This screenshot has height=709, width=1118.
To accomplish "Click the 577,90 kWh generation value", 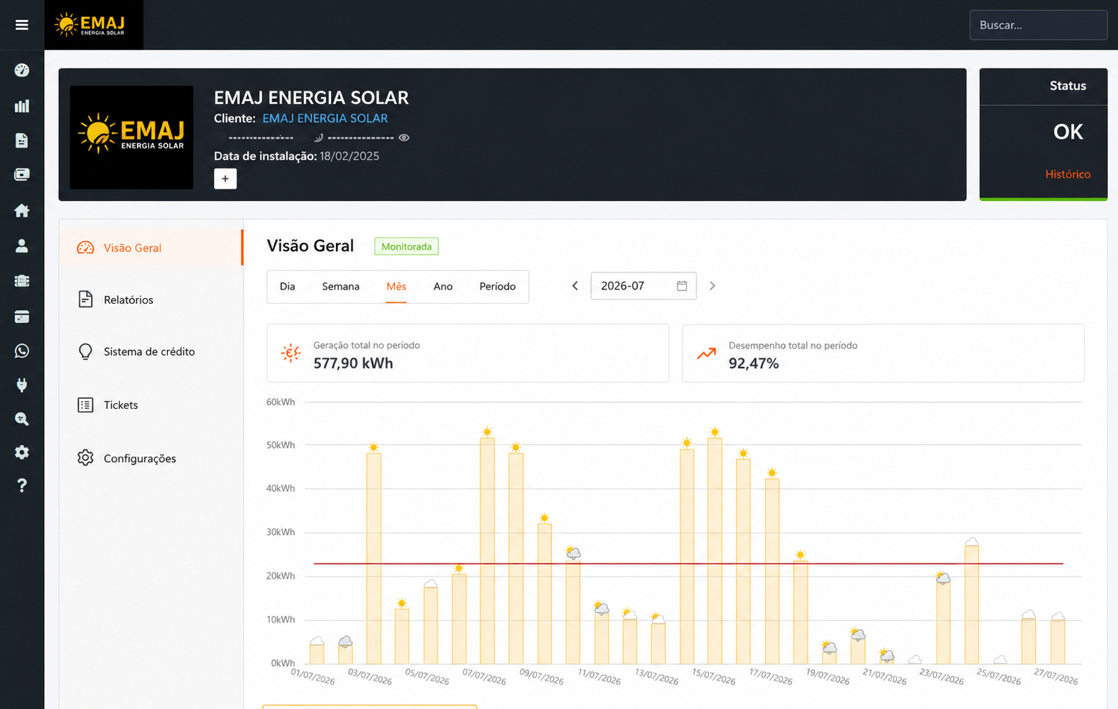I will tap(353, 363).
